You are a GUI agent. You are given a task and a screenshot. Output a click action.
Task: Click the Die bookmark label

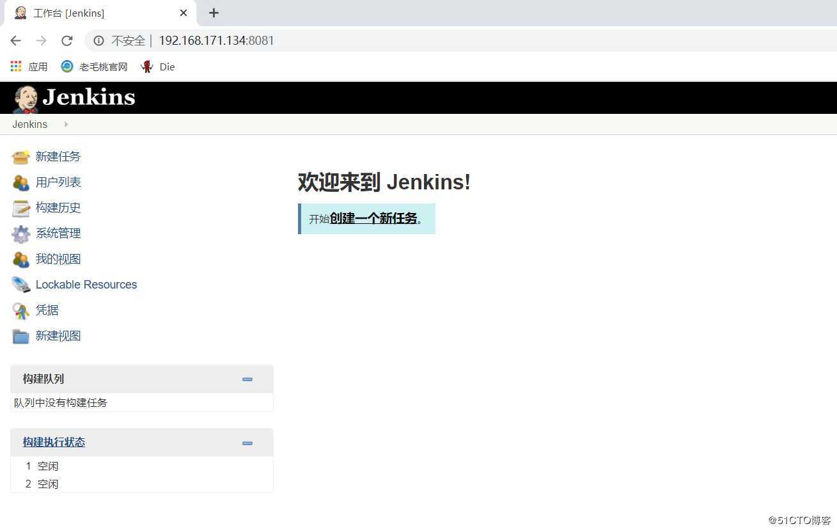(167, 67)
